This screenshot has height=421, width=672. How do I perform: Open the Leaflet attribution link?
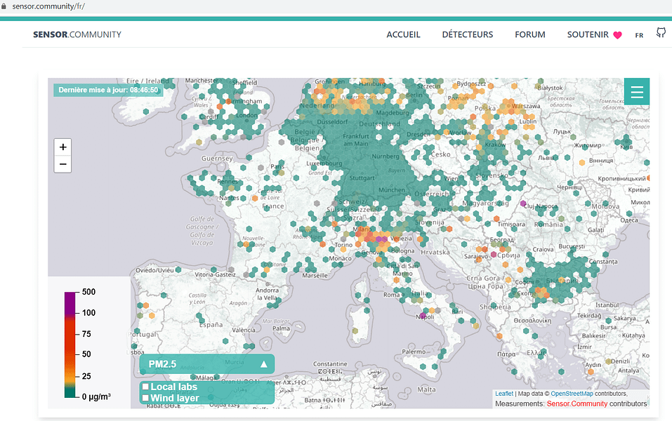pos(504,394)
